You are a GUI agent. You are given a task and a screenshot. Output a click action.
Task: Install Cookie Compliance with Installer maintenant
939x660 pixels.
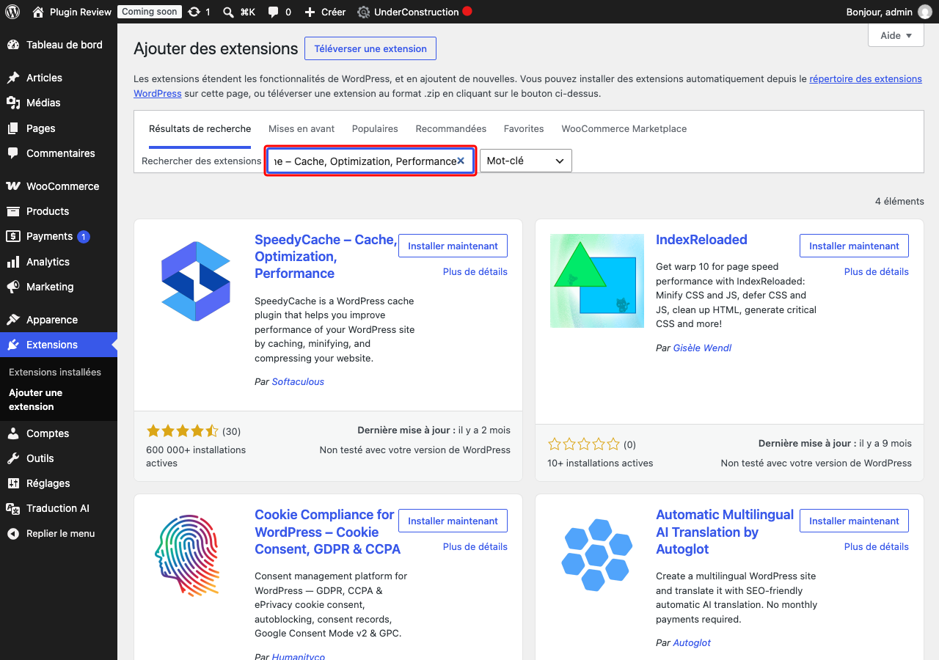click(453, 521)
